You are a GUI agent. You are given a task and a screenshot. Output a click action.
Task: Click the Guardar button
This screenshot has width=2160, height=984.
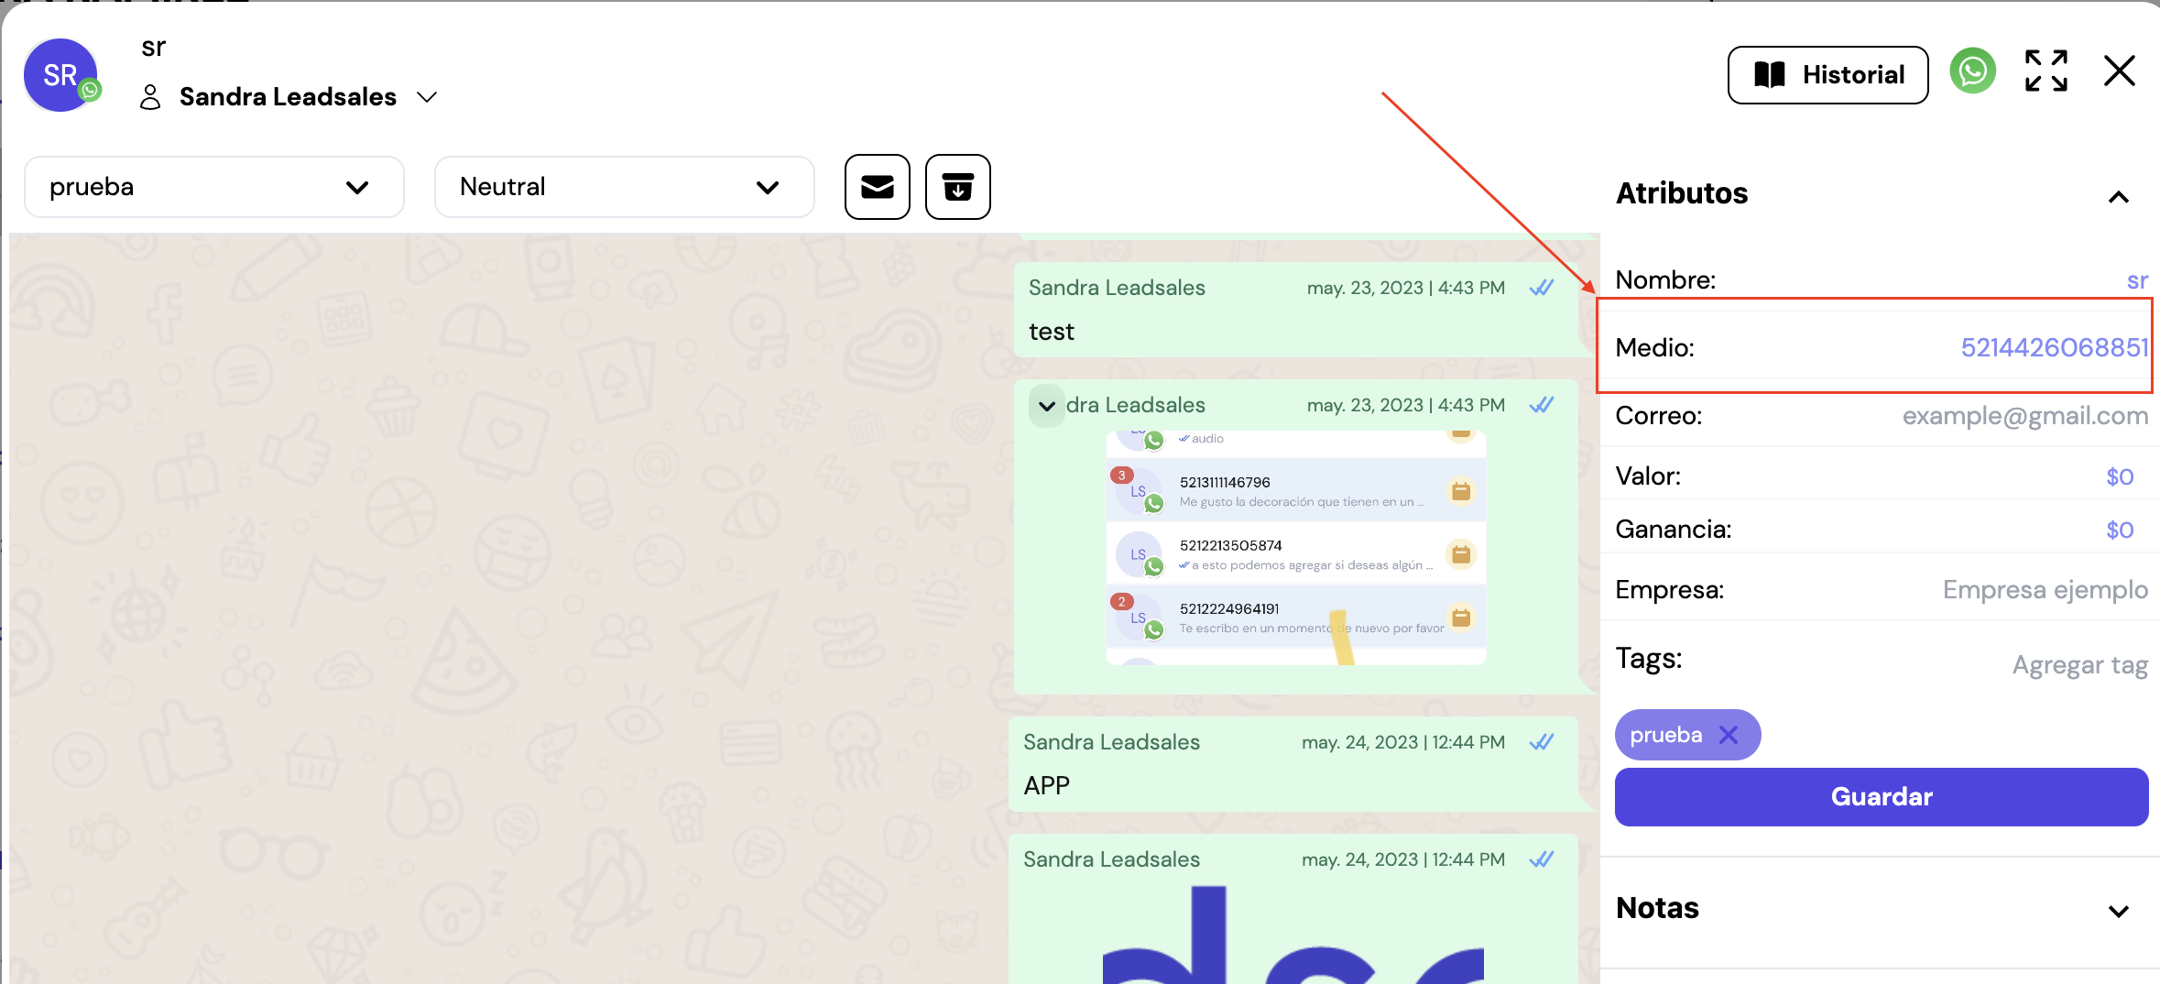(x=1881, y=797)
